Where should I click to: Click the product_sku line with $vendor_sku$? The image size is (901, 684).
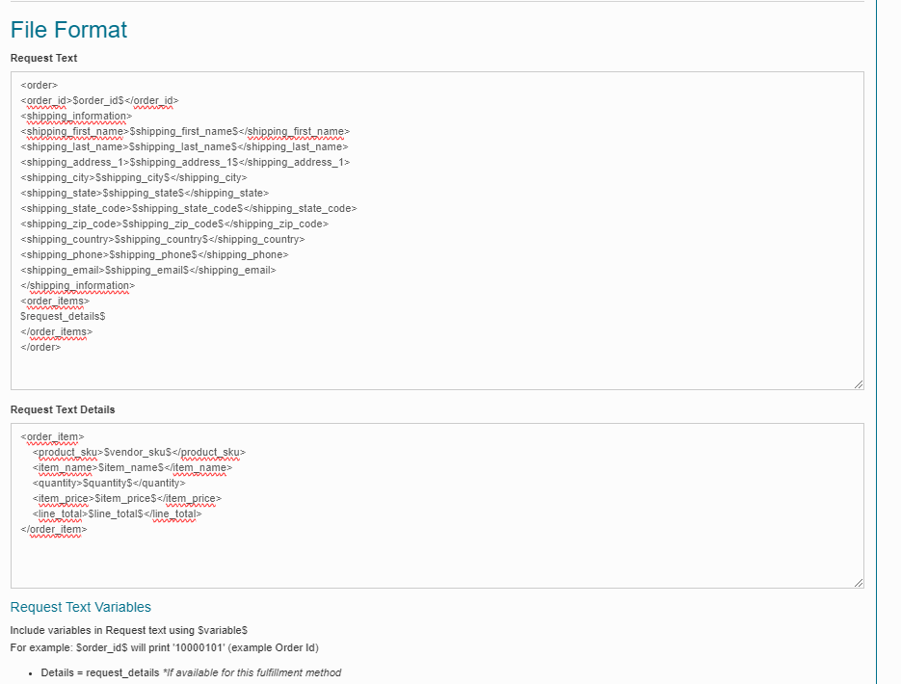(x=139, y=452)
